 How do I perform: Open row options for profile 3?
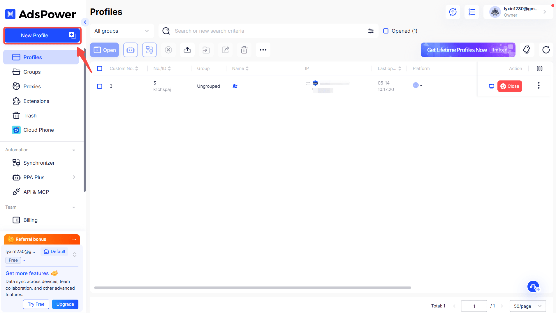point(539,85)
